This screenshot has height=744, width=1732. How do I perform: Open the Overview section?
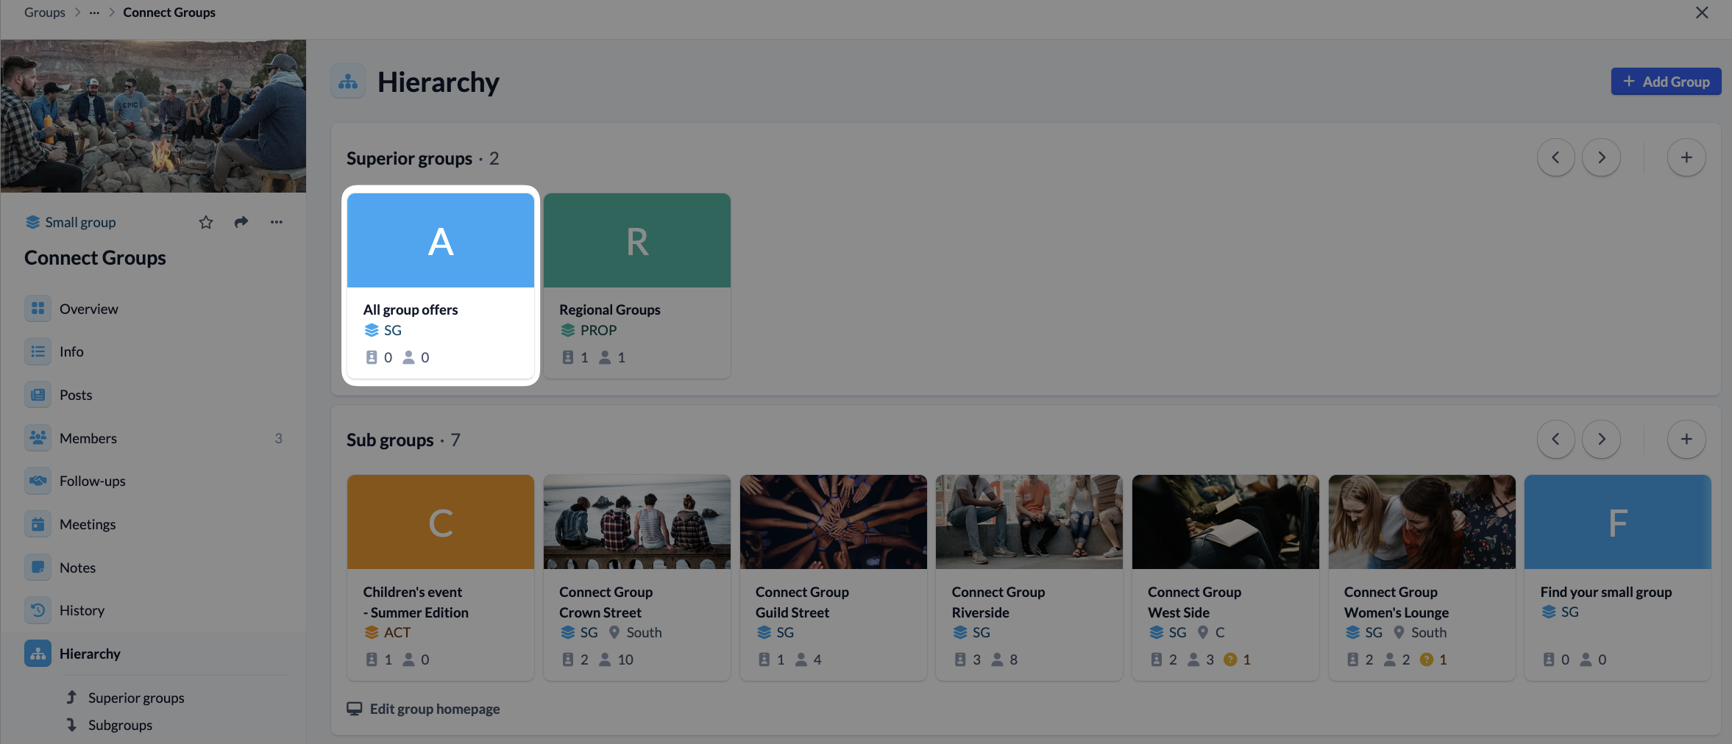(88, 309)
